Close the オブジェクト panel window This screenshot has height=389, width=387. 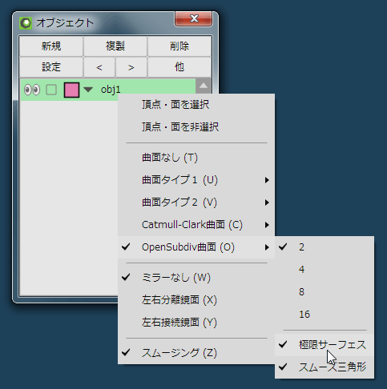194,18
